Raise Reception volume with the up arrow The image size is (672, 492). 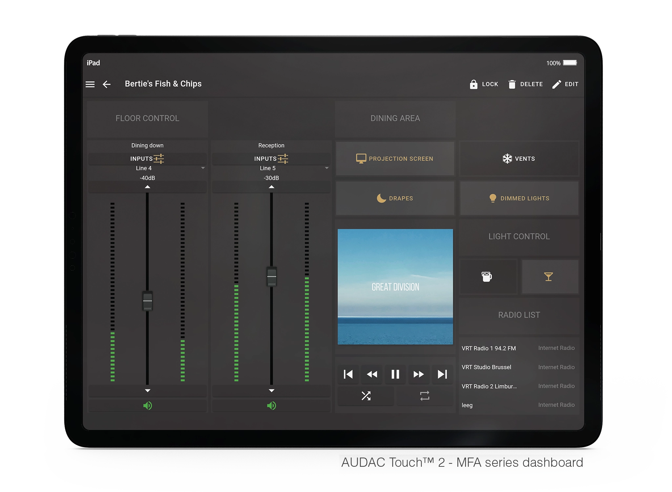(271, 187)
